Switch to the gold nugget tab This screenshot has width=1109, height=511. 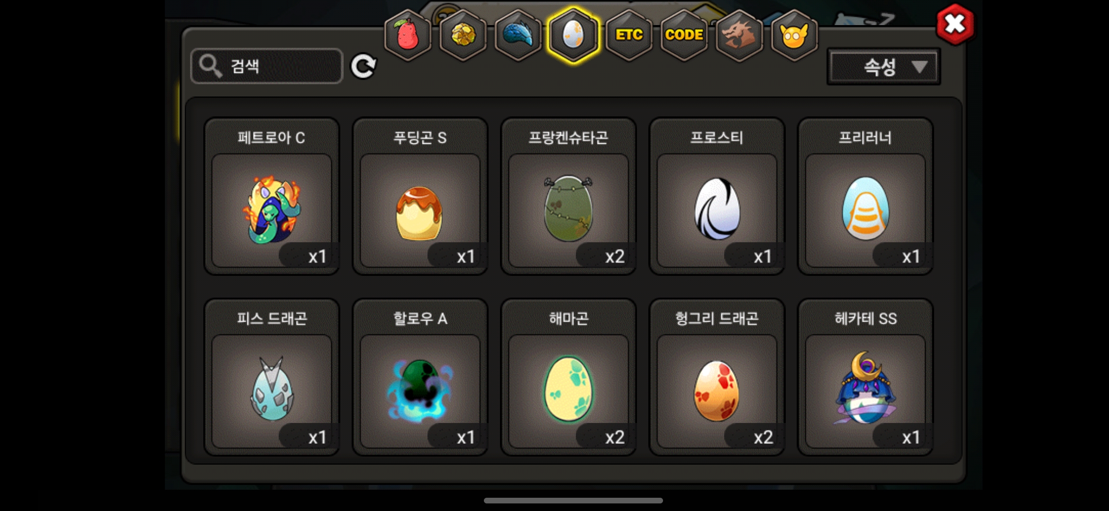coord(463,35)
